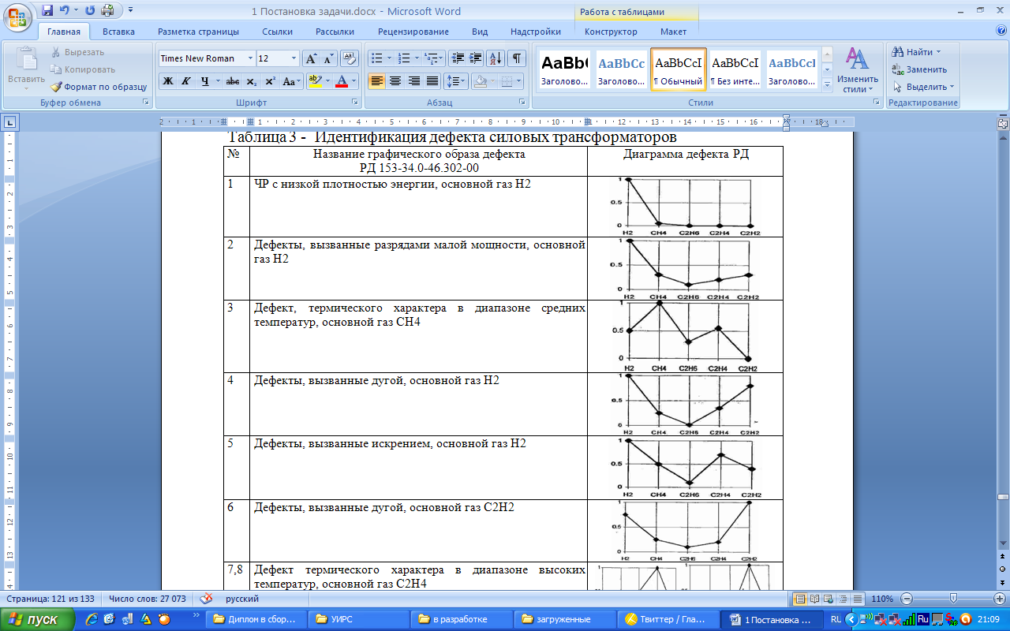Click zoom in plus button

click(x=999, y=599)
